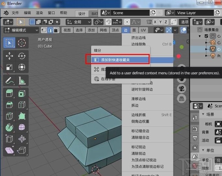This screenshot has height=176, width=222.
Task: Open Tool settings properties tab icon
Action: 195,117
